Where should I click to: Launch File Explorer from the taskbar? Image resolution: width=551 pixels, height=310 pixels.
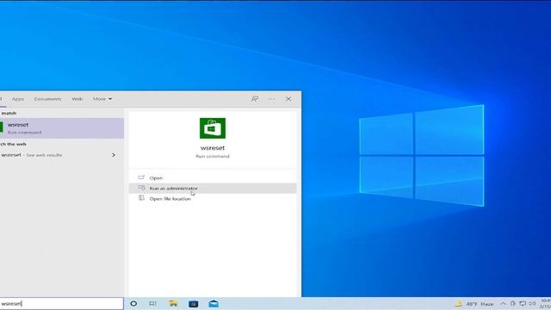click(173, 304)
